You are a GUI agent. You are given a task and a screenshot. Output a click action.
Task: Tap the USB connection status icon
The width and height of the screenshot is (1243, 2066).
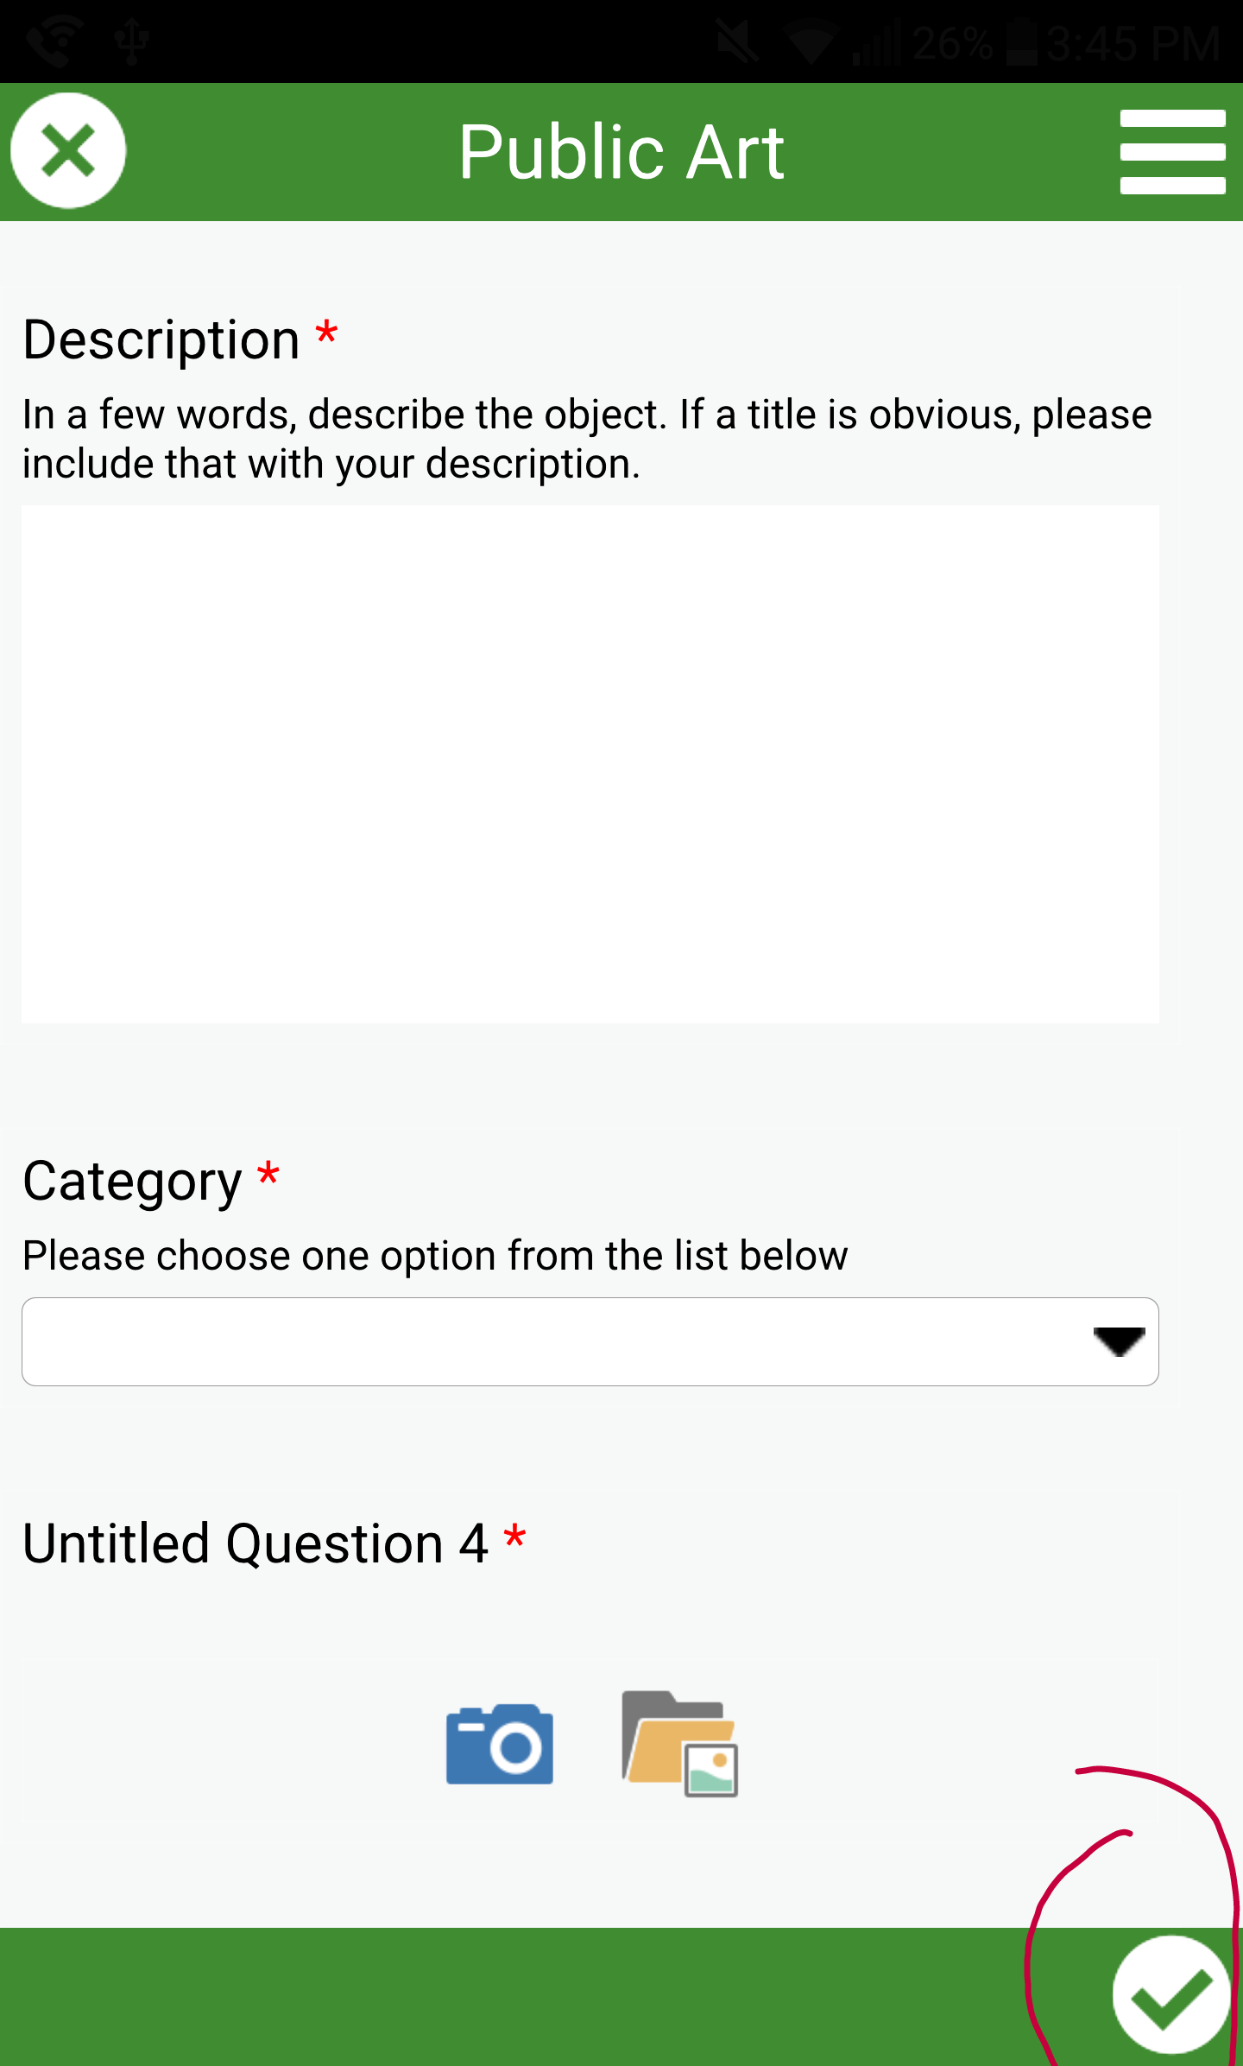(132, 41)
